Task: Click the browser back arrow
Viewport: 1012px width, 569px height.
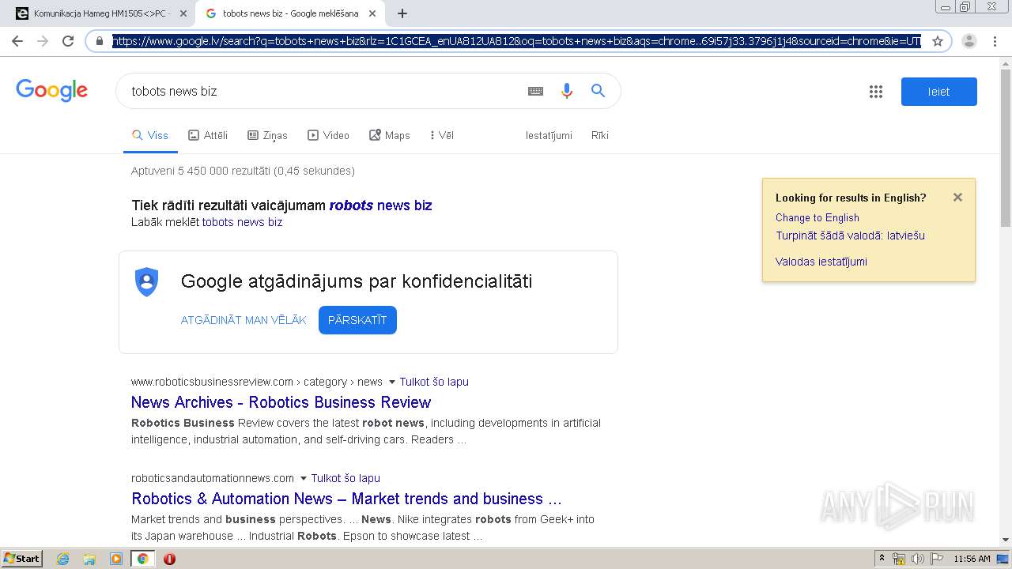Action: click(x=17, y=41)
